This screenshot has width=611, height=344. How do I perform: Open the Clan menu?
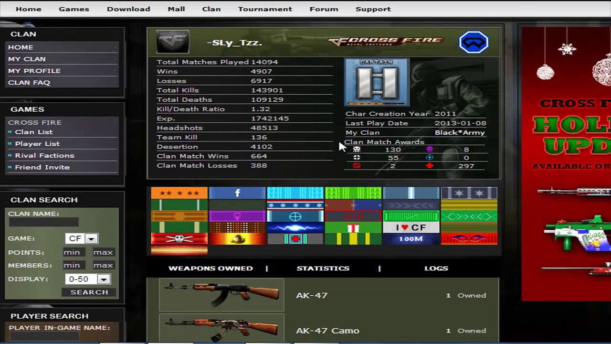pyautogui.click(x=211, y=9)
